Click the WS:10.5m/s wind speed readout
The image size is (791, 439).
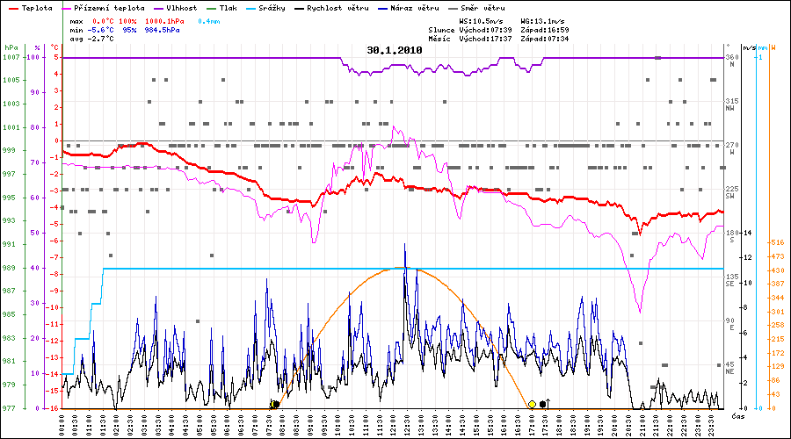(483, 19)
